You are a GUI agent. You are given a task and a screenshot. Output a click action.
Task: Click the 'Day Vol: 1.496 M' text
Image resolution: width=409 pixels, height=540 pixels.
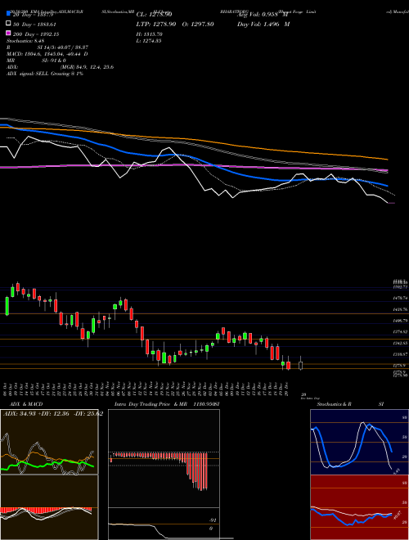coord(263,25)
